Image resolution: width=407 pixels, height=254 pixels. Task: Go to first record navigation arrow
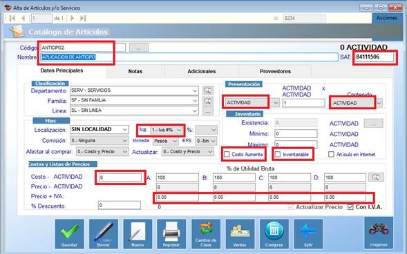click(12, 18)
